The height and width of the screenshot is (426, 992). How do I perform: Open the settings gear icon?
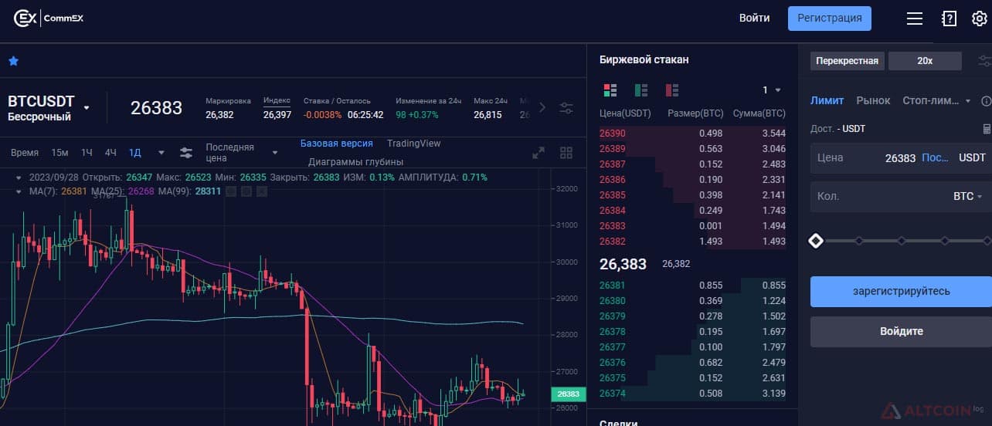click(x=979, y=19)
